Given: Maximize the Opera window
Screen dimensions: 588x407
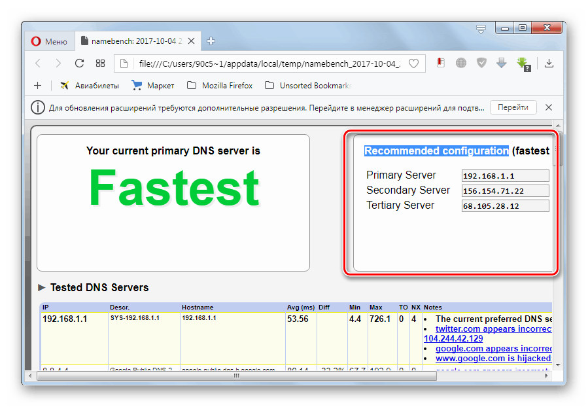Looking at the screenshot, I should (x=523, y=27).
